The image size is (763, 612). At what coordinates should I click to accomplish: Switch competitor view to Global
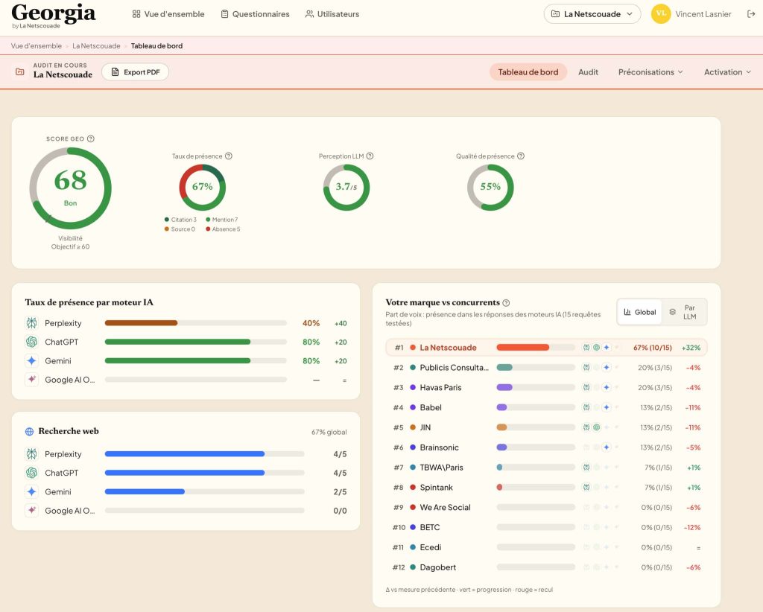pyautogui.click(x=640, y=312)
